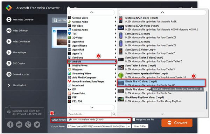Click the Facebook icon in the sidebar
210x134 pixels.
pyautogui.click(x=10, y=125)
